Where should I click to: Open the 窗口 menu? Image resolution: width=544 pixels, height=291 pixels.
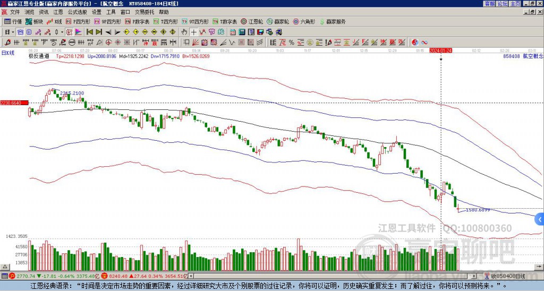(x=125, y=12)
